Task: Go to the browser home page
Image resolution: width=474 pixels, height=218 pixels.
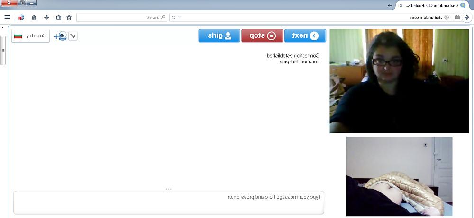Action: (34, 17)
